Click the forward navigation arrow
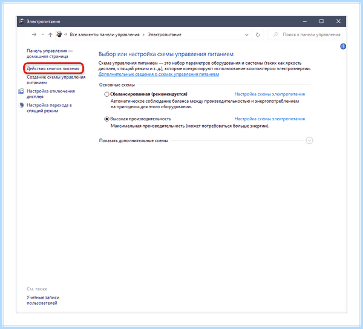This screenshot has height=329, width=363. click(34, 34)
